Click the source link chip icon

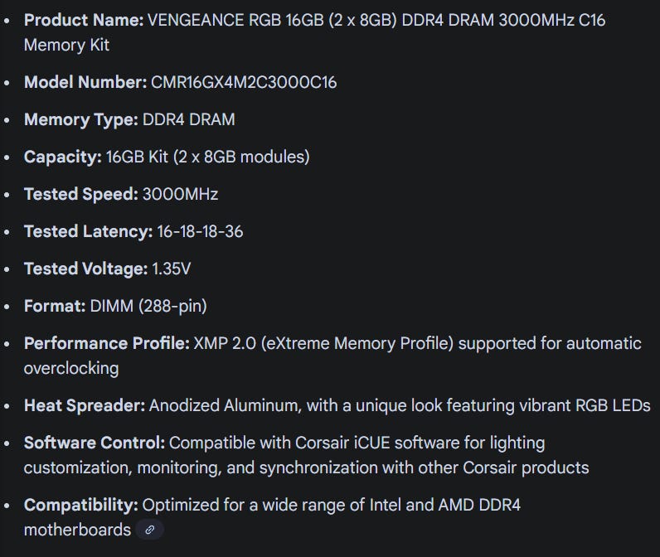[150, 530]
